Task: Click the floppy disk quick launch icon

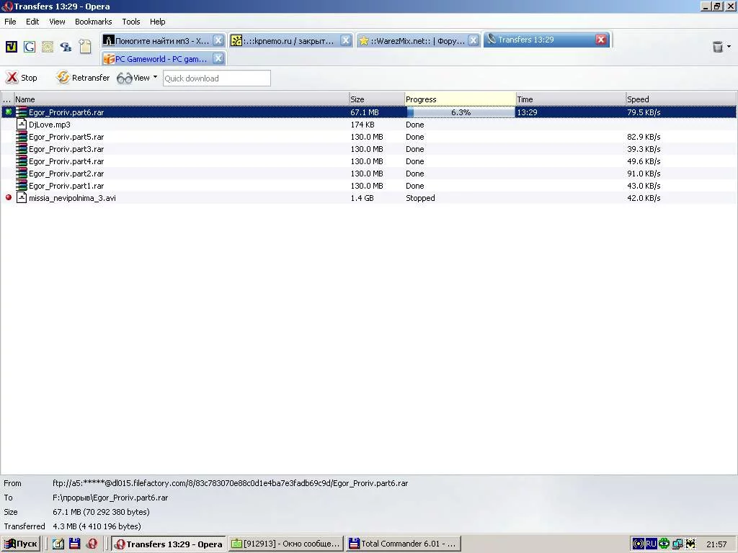Action: tap(74, 544)
